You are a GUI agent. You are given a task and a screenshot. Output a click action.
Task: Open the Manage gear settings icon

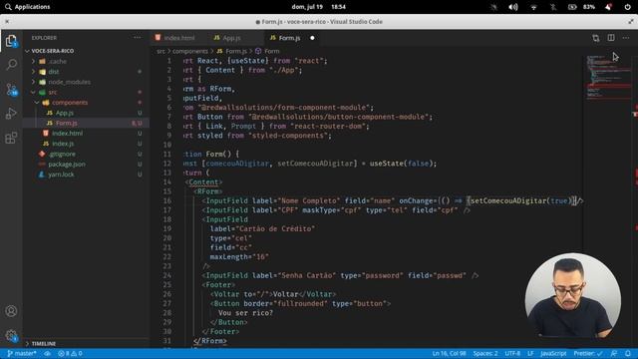(11, 335)
